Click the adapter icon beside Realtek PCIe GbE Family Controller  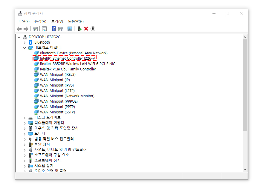click(36, 69)
